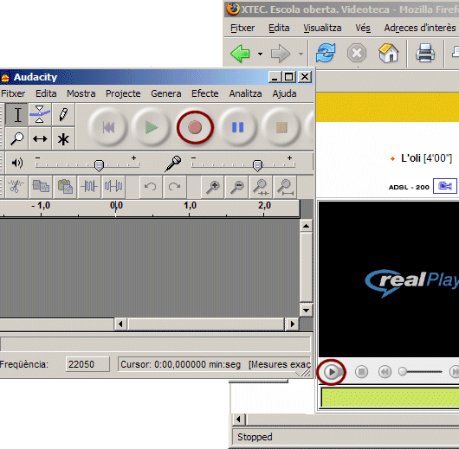Click the Zoom In icon in Audacity
Viewport: 459px width, 449px height.
pos(213,187)
